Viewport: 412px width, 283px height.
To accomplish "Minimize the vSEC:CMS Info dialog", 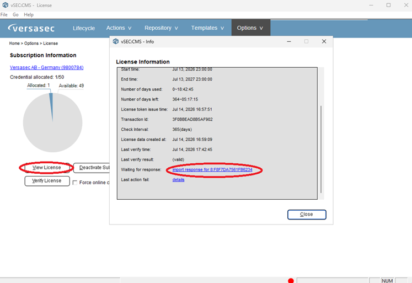I will pos(289,41).
